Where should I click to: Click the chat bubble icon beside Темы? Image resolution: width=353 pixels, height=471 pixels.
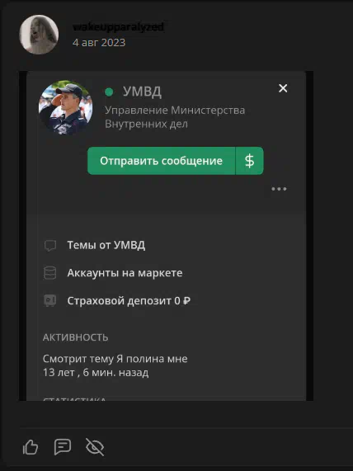pyautogui.click(x=49, y=246)
